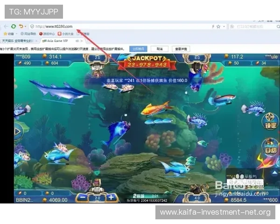
Task: Expand the favorites dropdown arrow
Action: pos(17,34)
